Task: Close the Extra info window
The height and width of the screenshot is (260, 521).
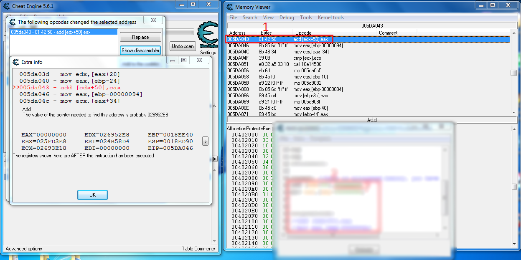Action: pyautogui.click(x=199, y=61)
